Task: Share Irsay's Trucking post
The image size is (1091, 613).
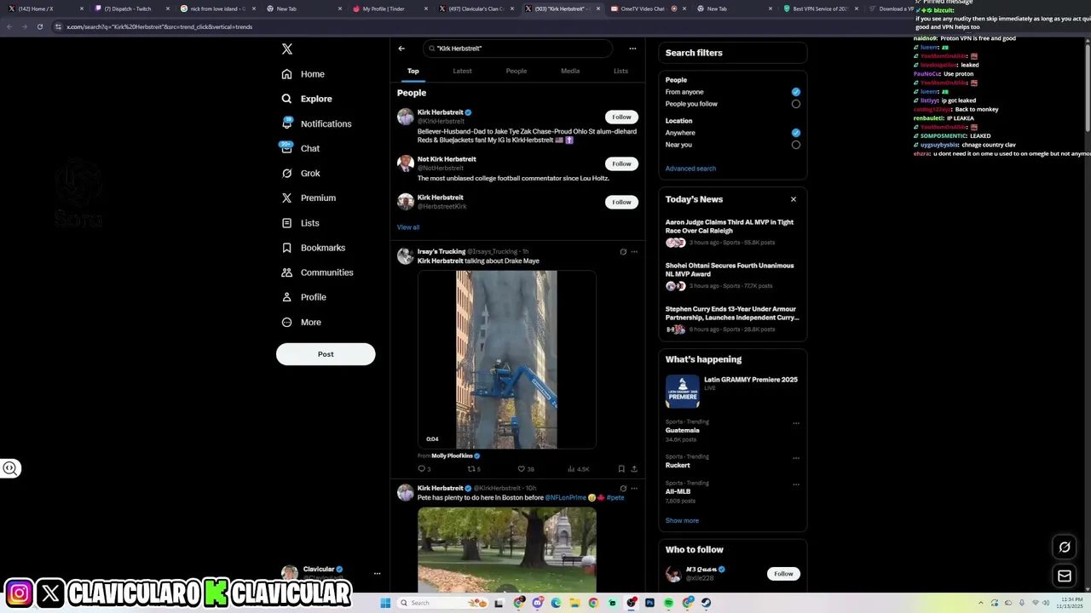Action: pyautogui.click(x=633, y=469)
